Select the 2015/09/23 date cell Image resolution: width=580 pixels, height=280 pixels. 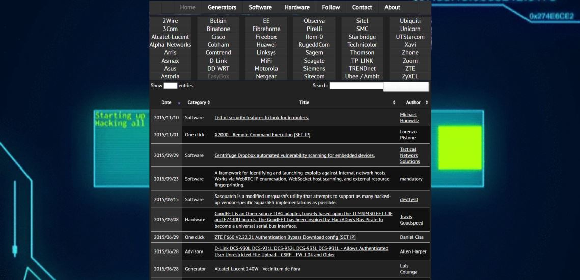click(x=166, y=179)
